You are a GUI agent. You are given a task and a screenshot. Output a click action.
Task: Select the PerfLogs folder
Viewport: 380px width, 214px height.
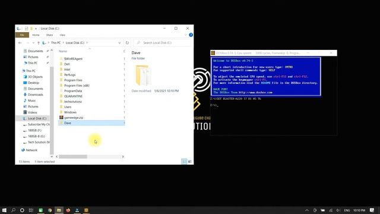click(69, 75)
